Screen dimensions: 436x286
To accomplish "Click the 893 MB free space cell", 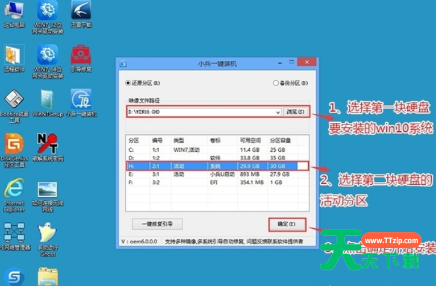I will pos(249,174).
